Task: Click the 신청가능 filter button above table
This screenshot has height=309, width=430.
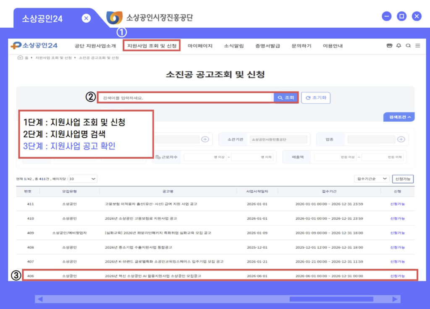Action: (x=403, y=179)
